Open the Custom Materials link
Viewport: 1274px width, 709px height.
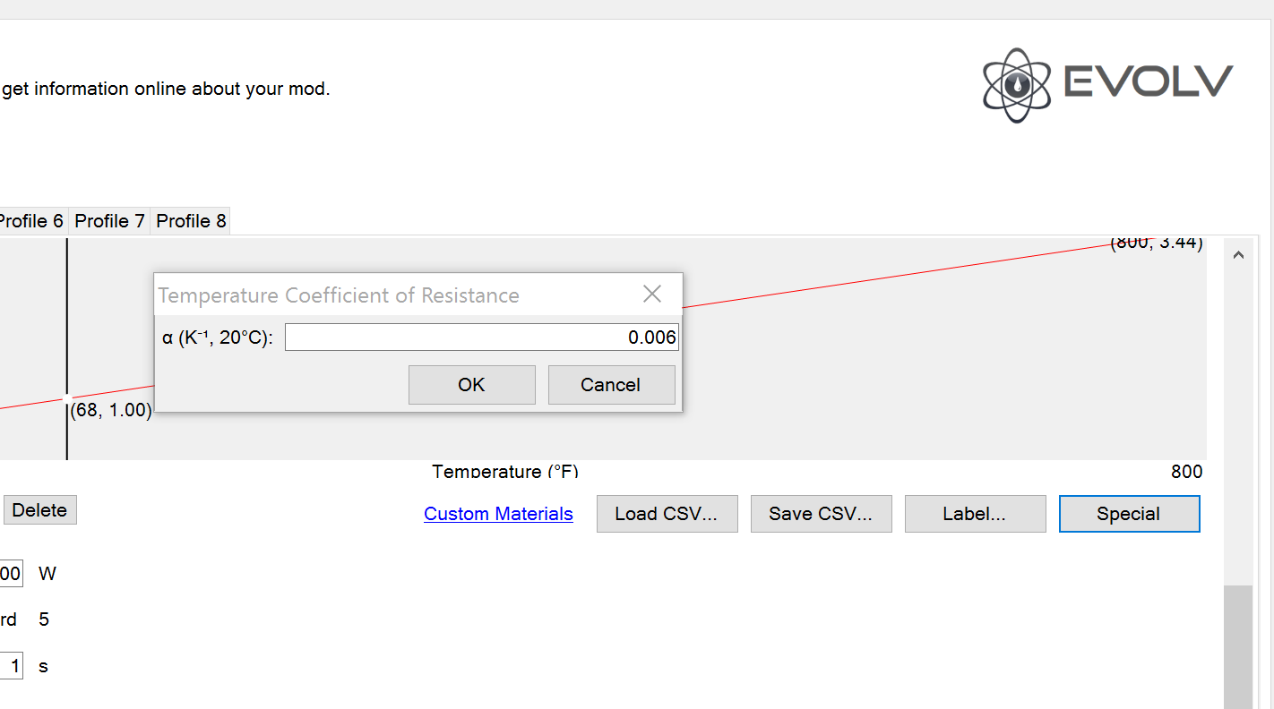click(498, 514)
